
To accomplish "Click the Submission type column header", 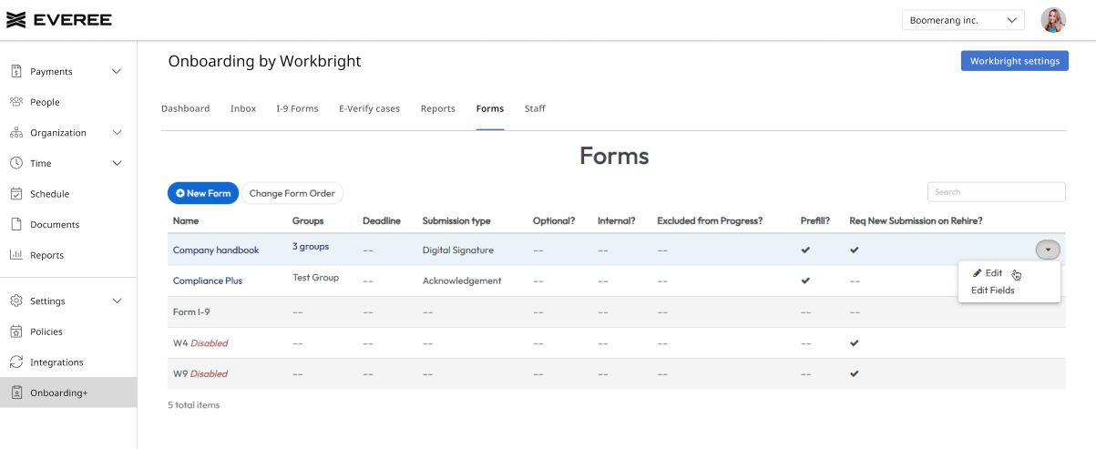I will coord(456,221).
